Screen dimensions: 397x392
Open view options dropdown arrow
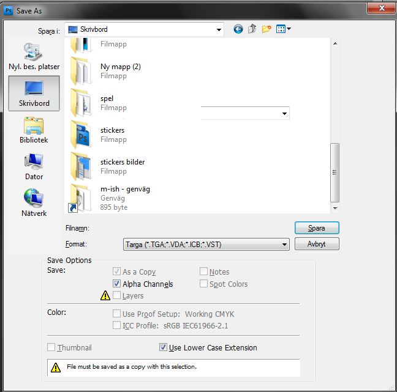pyautogui.click(x=289, y=29)
